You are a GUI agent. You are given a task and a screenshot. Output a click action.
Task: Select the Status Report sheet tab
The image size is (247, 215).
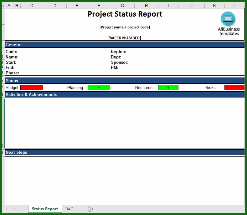[x=45, y=209]
